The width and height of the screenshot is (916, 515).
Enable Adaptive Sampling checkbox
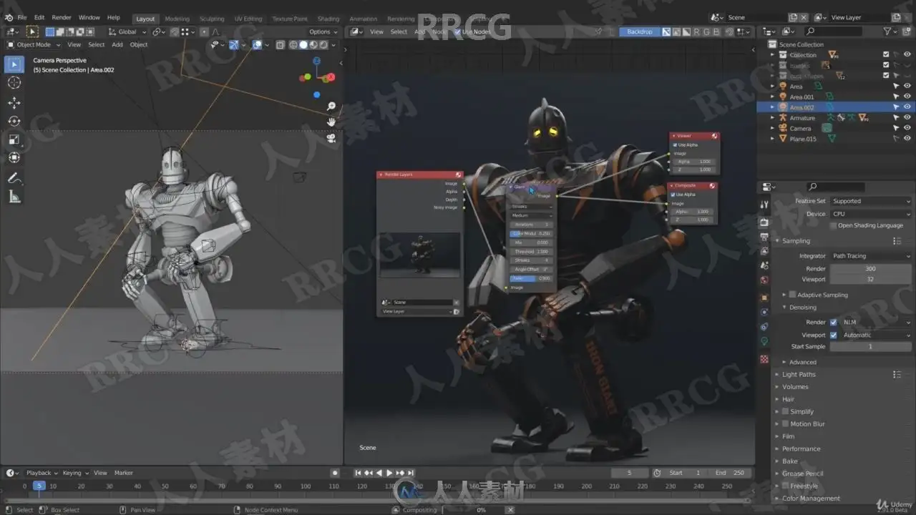point(792,295)
